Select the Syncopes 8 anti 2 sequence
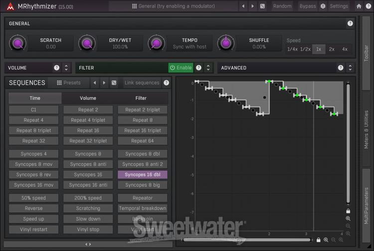This screenshot has width=374, height=251. coord(143,164)
